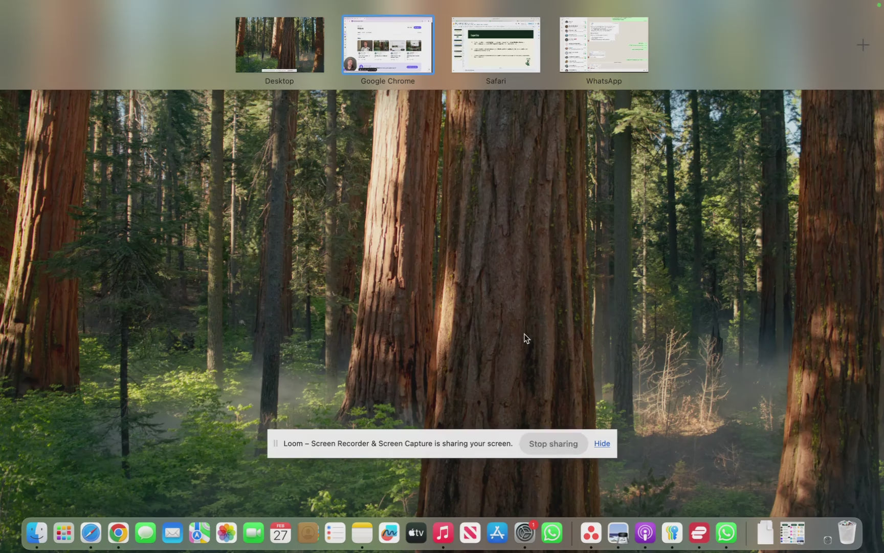884x553 pixels.
Task: Open System Settings with notification badge
Action: pos(524,534)
